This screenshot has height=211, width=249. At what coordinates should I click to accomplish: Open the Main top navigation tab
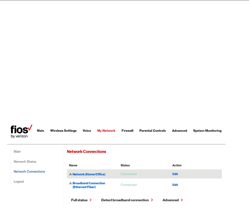pyautogui.click(x=41, y=131)
